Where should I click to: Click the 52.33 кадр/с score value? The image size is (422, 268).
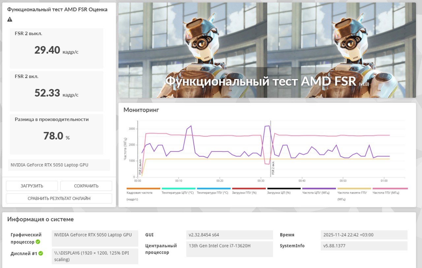[x=56, y=93]
